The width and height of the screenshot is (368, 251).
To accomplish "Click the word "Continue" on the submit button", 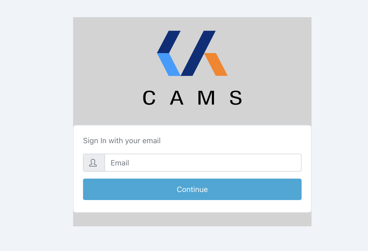I will click(x=192, y=189).
